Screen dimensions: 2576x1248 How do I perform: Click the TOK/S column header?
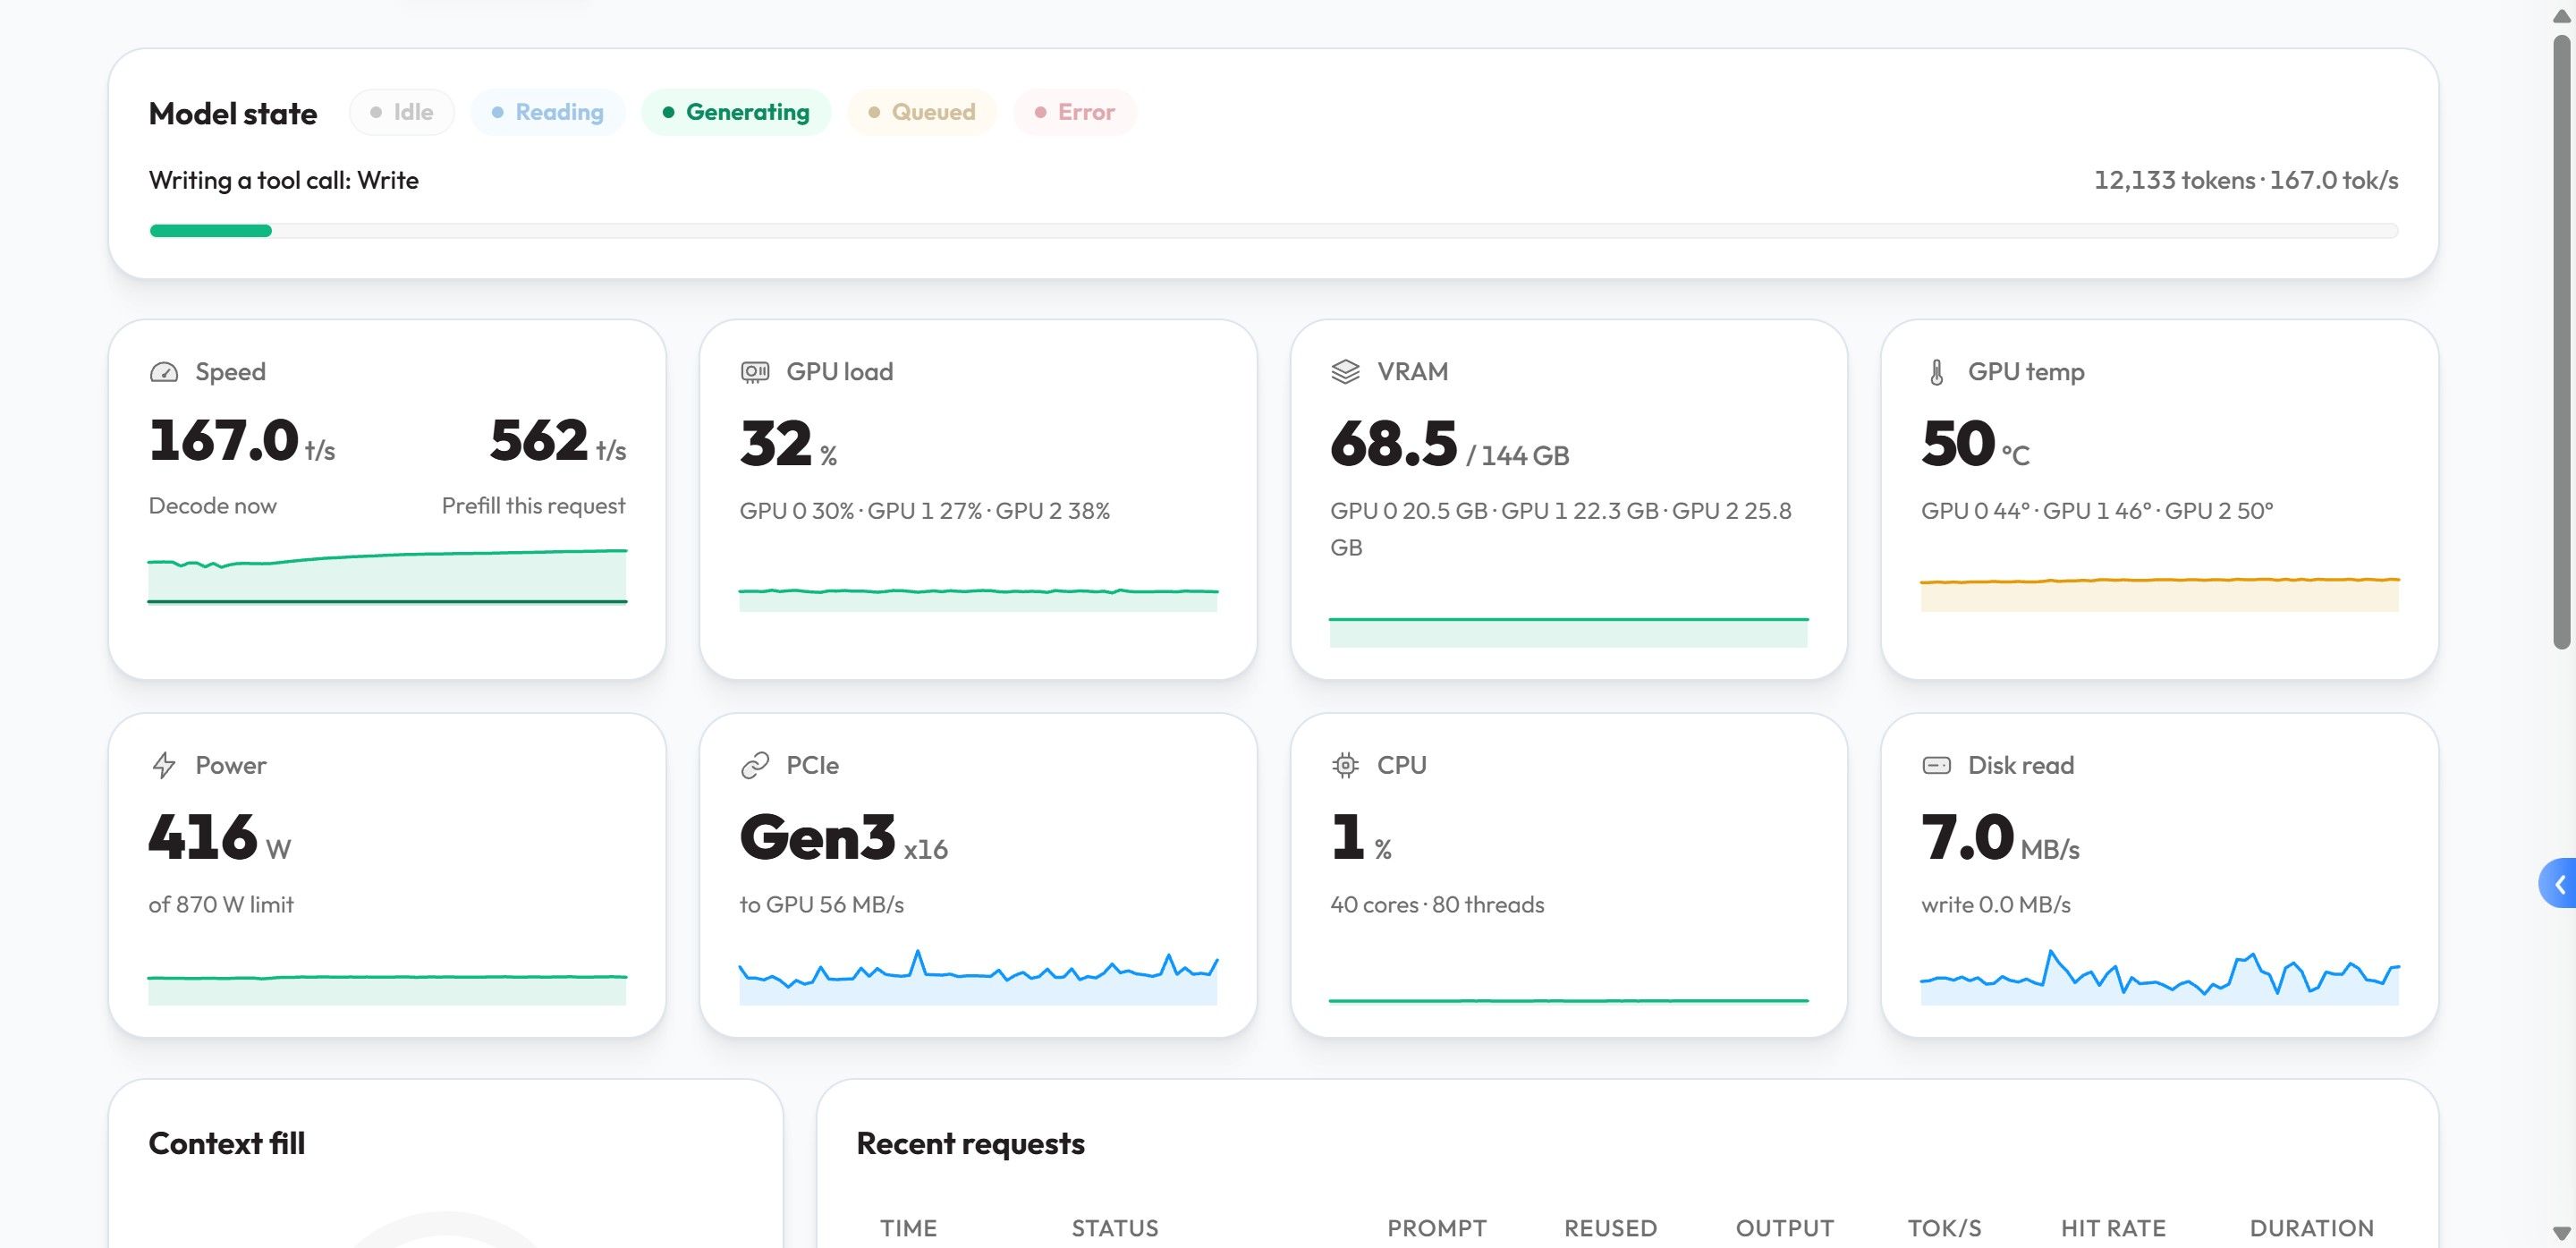(x=1945, y=1228)
